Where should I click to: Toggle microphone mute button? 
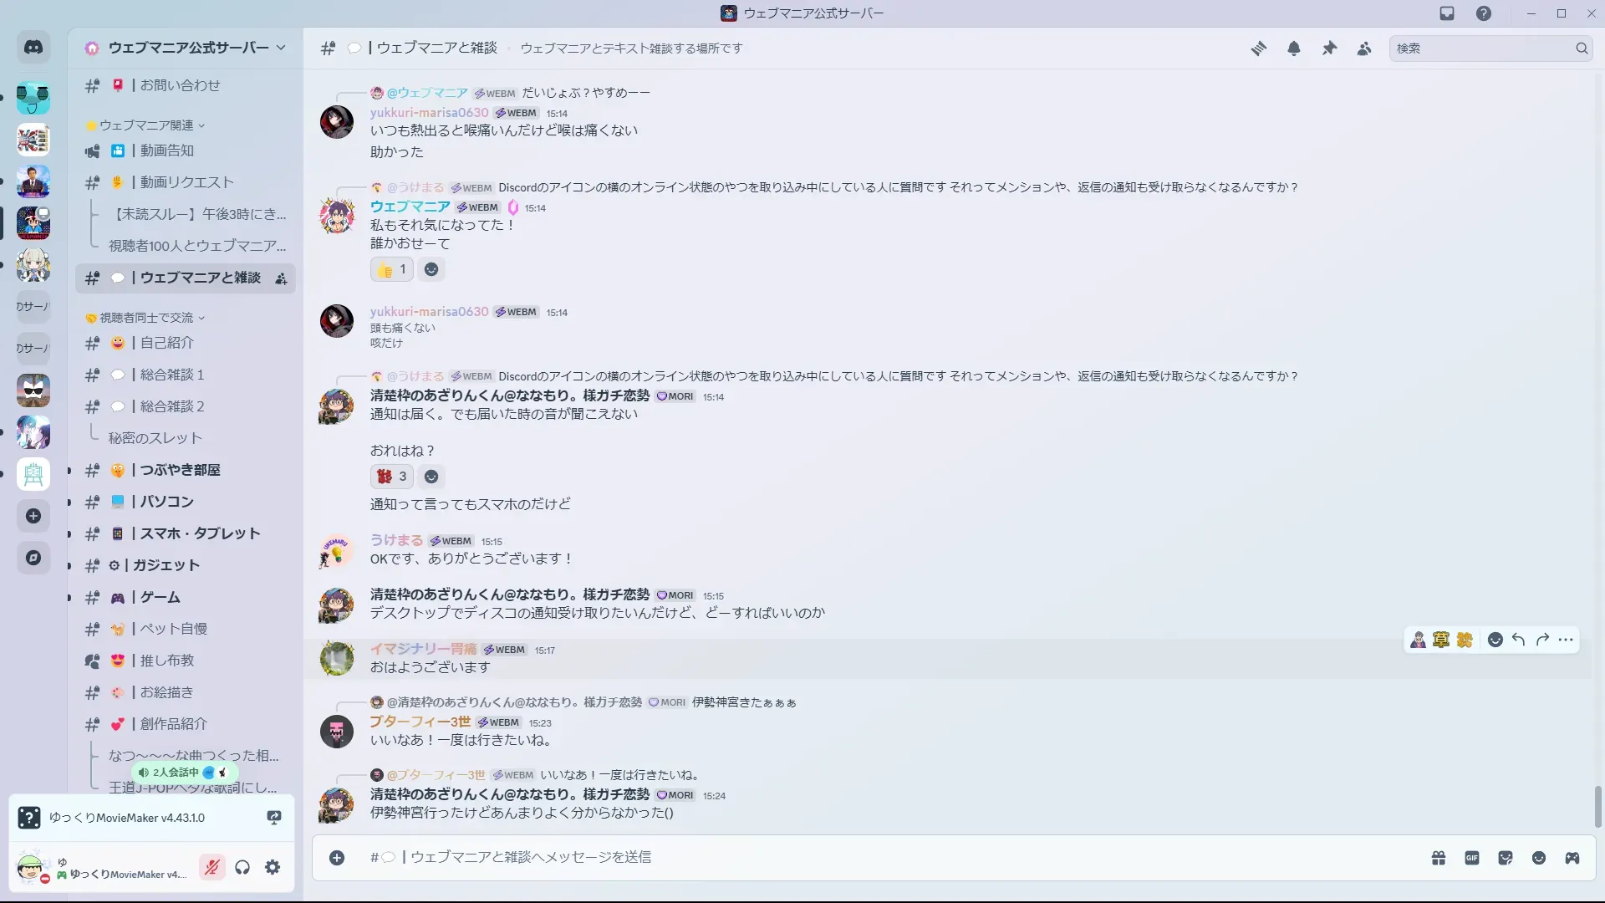pos(212,867)
